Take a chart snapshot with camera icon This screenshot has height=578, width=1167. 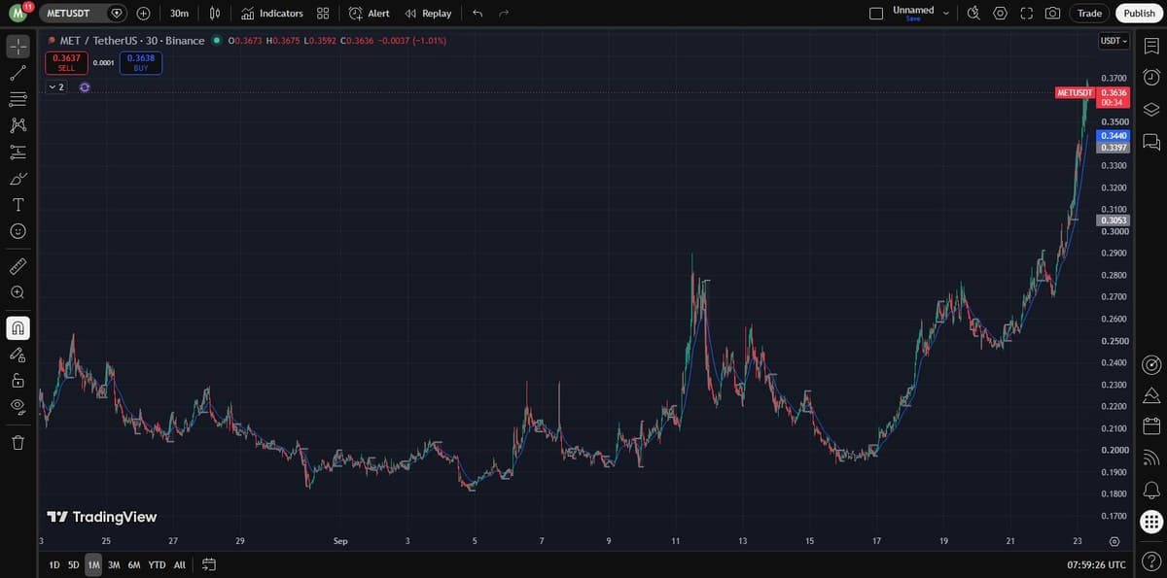(x=1052, y=14)
